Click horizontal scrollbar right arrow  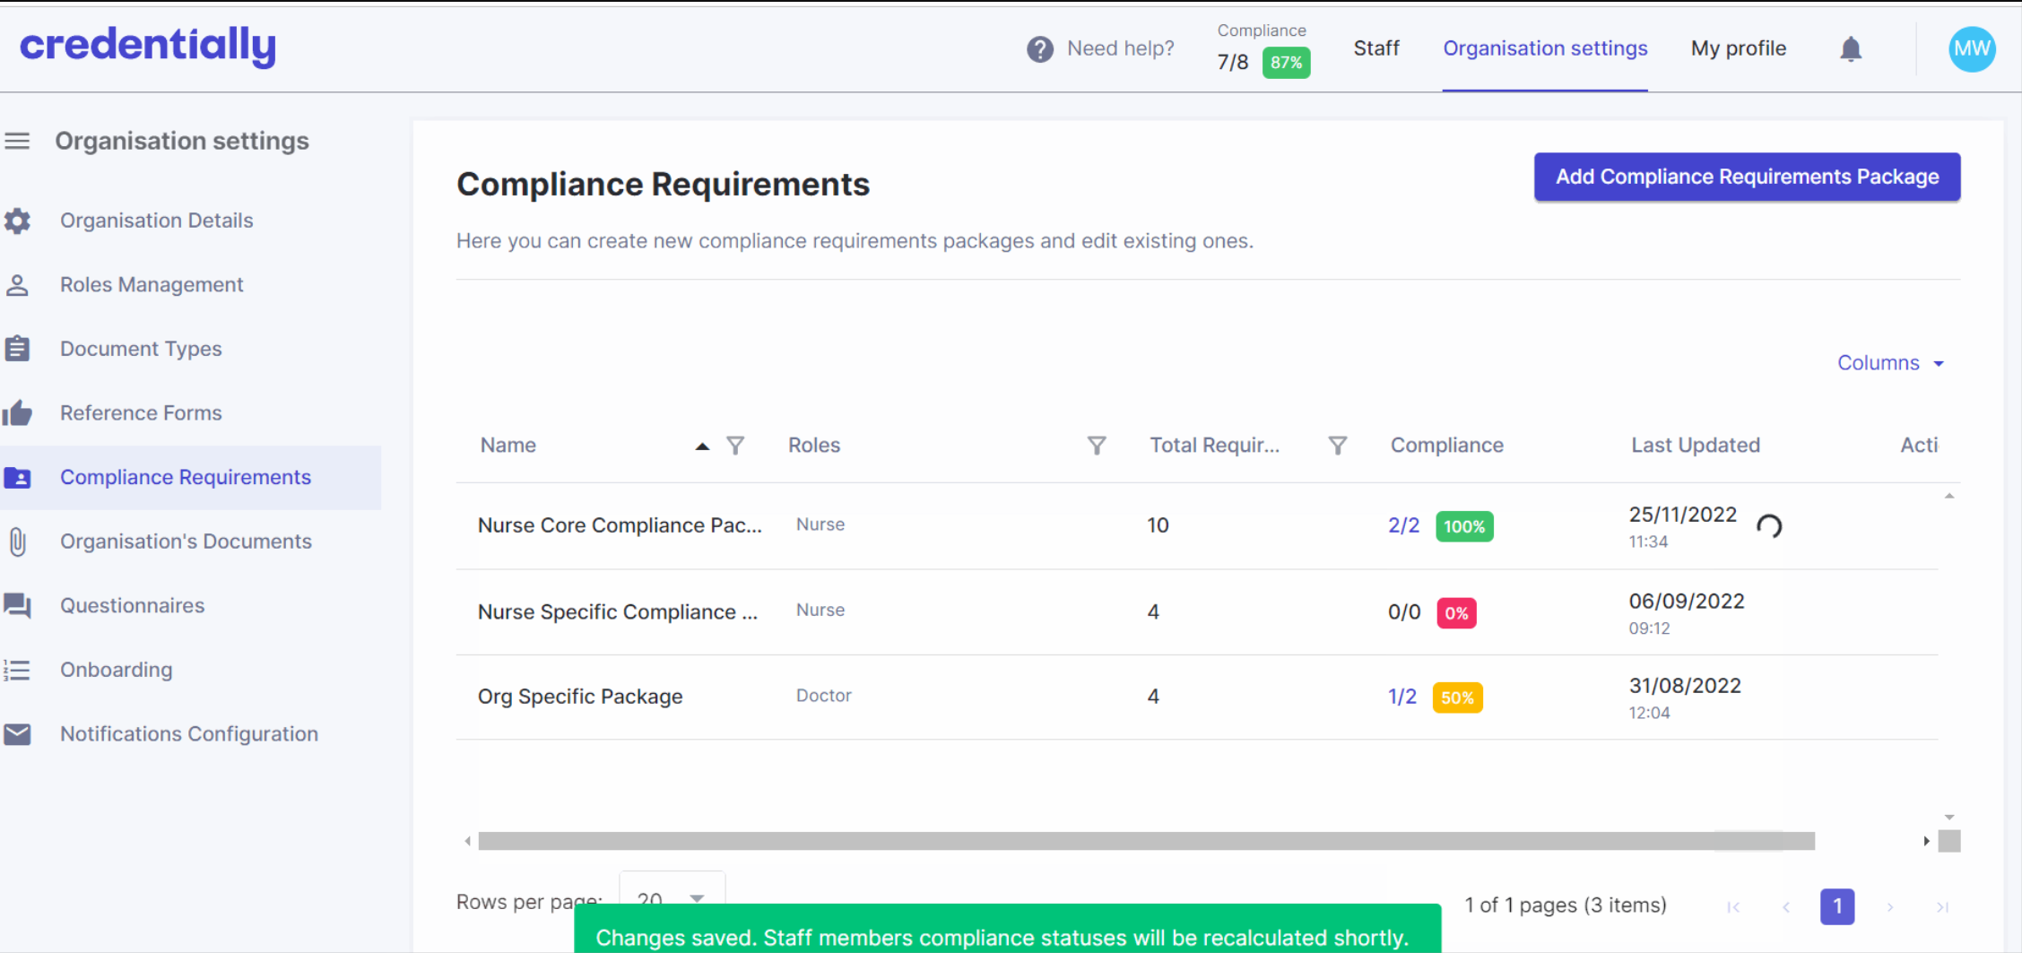click(1926, 841)
